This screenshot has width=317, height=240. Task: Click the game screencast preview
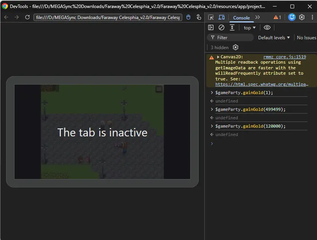pos(102,132)
